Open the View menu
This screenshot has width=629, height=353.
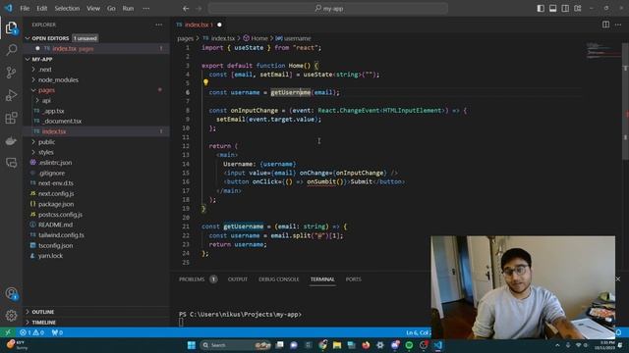tap(93, 9)
